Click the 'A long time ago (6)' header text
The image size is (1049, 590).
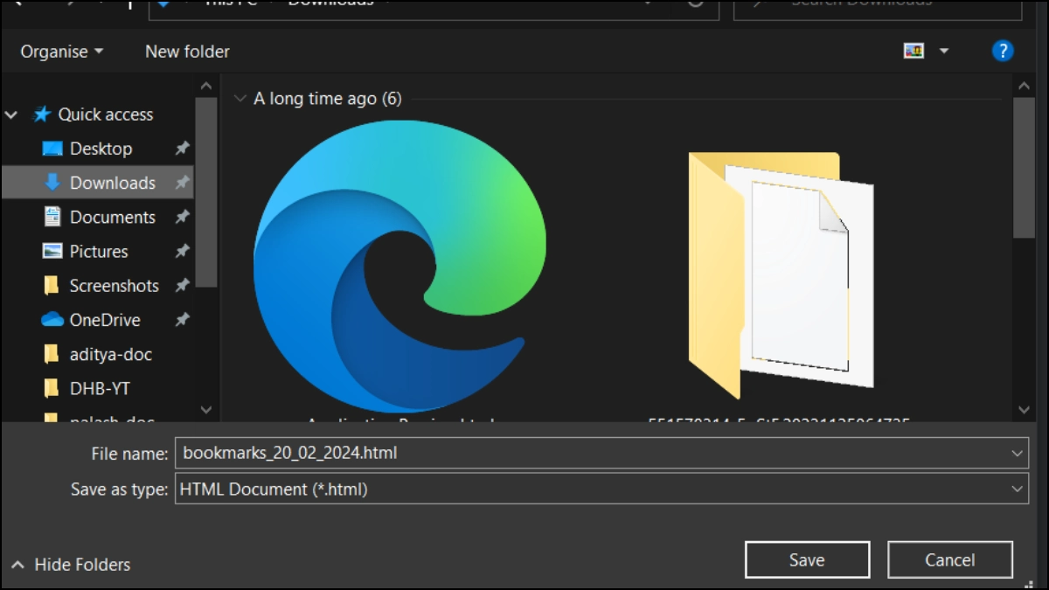[328, 99]
